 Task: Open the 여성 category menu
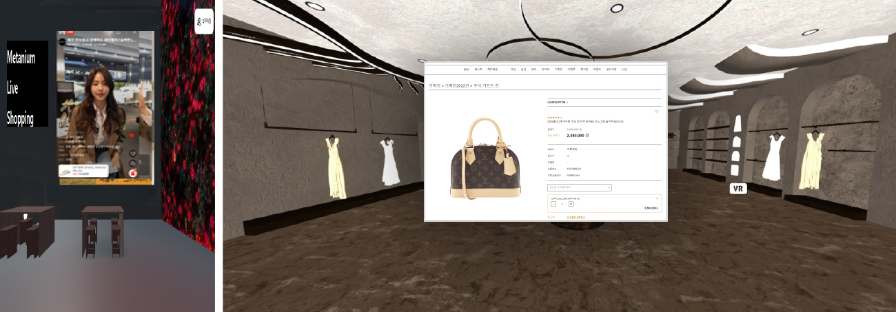click(x=513, y=70)
